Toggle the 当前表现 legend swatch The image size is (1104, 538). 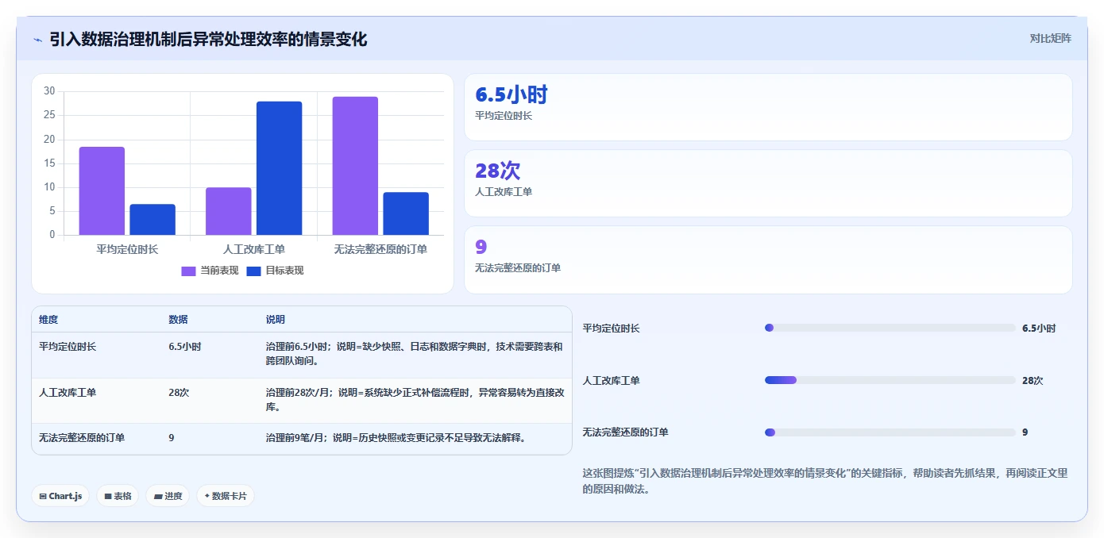[x=188, y=271]
